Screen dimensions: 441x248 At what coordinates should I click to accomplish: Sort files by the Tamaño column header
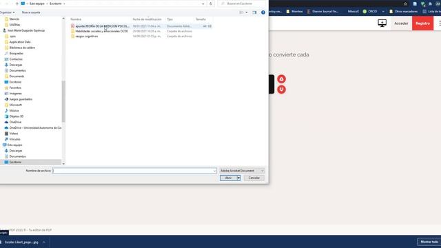click(x=201, y=19)
